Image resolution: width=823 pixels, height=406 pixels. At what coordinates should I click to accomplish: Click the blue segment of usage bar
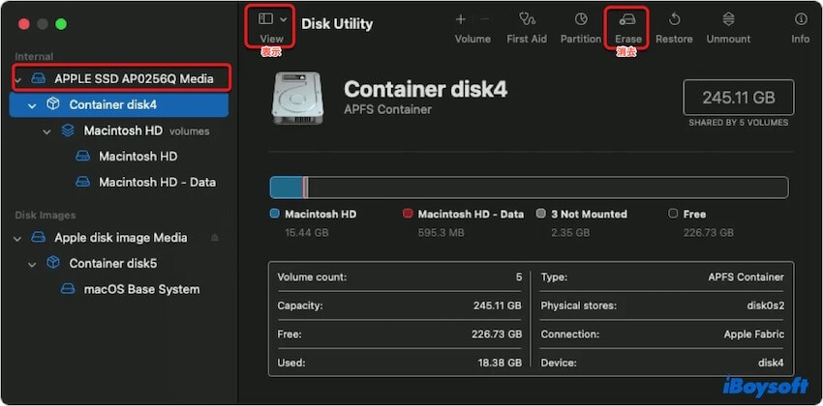pyautogui.click(x=286, y=188)
